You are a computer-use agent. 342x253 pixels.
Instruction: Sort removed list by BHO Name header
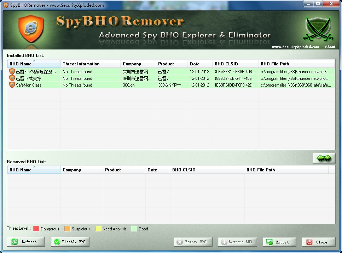coord(33,170)
